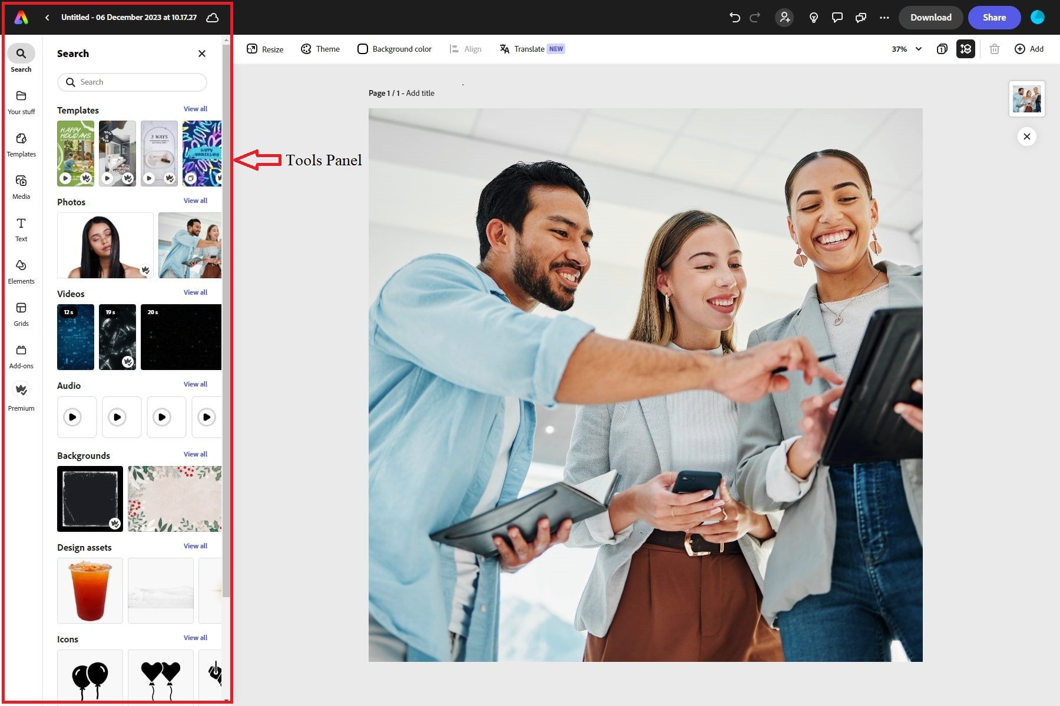Toggle the Layers panel in toolbar
1060x706 pixels.
[966, 49]
